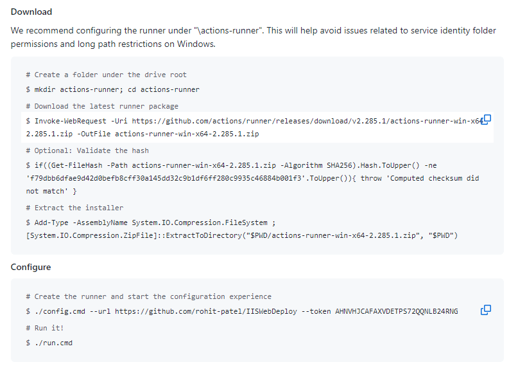Image resolution: width=518 pixels, height=371 pixels.
Task: Click the 'Download the latest runner package' comment
Action: [102, 106]
